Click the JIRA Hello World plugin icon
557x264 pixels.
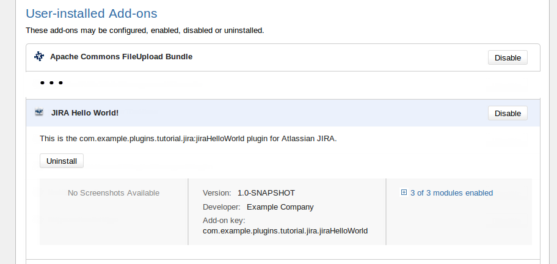[x=39, y=112]
